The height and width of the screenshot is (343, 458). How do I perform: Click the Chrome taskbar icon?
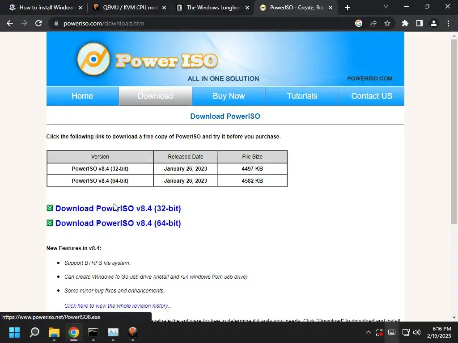click(x=74, y=332)
